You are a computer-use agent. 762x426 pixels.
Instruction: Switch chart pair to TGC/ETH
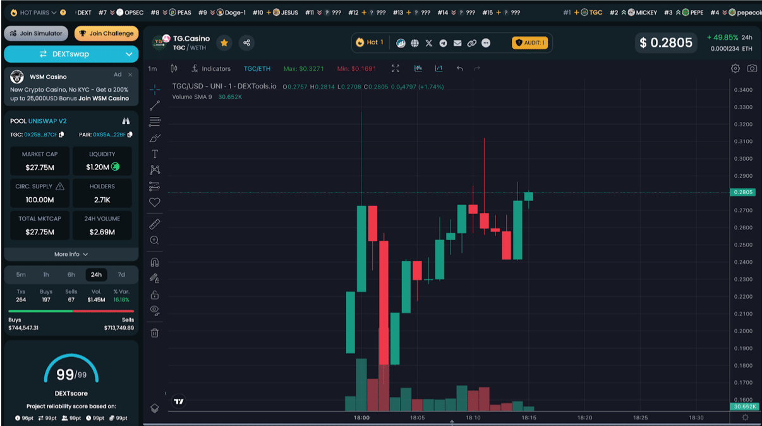point(257,68)
